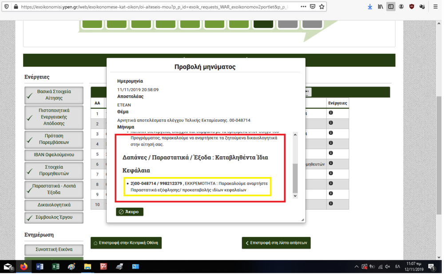Open the page actions three-dot menu
The height and width of the screenshot is (276, 444).
pyautogui.click(x=303, y=7)
